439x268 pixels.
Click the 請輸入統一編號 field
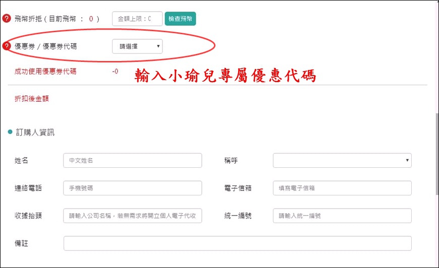(342, 216)
